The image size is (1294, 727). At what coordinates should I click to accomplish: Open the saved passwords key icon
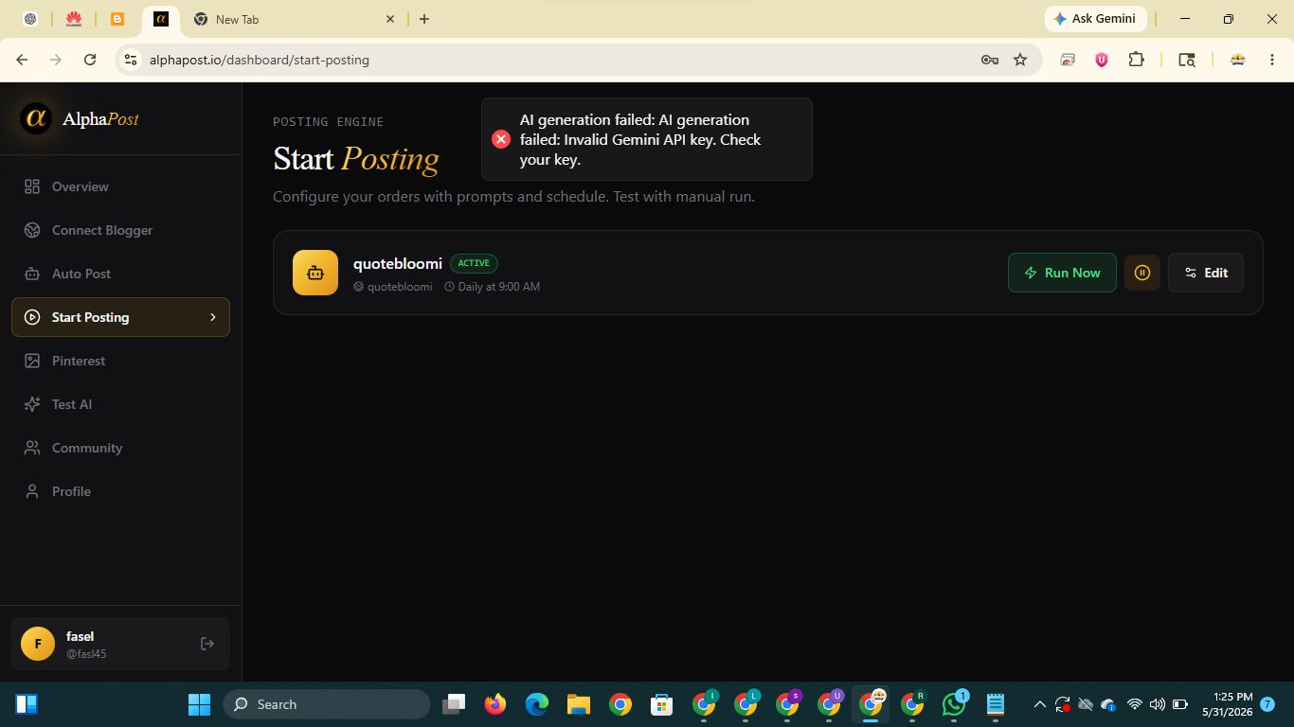[x=990, y=60]
